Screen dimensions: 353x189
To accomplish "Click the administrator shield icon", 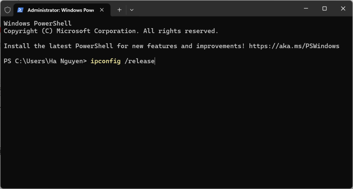I will tap(7, 10).
